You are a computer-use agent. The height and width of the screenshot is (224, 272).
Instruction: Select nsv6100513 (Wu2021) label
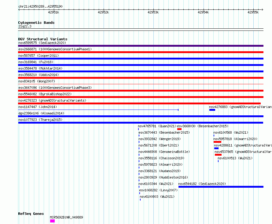[235, 158]
